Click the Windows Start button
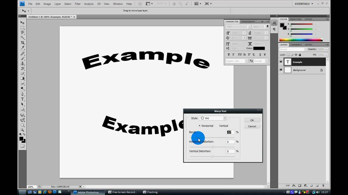 [22, 192]
